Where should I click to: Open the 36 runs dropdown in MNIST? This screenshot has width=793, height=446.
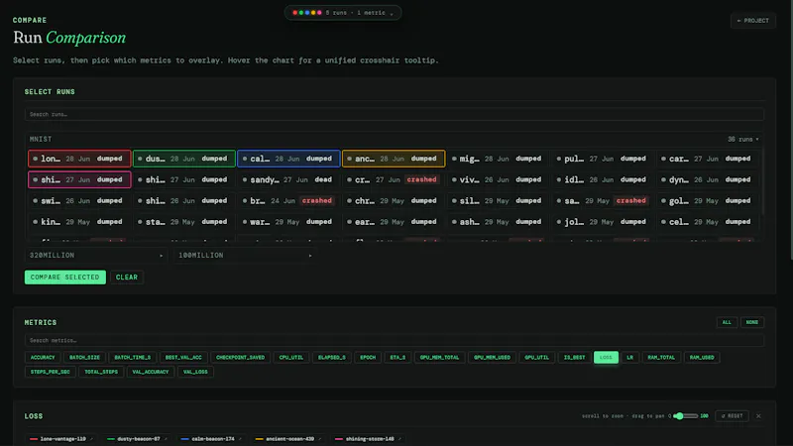742,139
